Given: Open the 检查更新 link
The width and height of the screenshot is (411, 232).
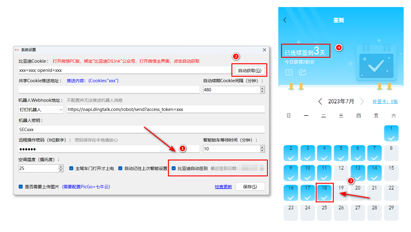Looking at the screenshot, I should pyautogui.click(x=223, y=187).
